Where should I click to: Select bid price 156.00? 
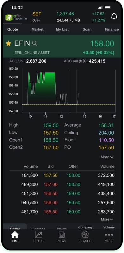coord(51,203)
